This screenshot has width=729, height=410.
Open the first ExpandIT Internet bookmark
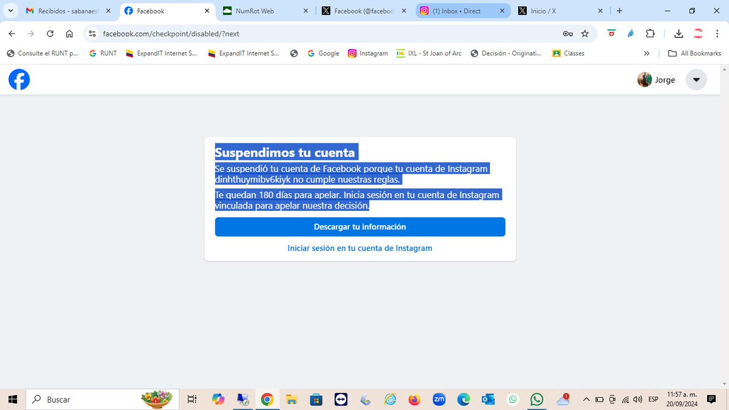point(161,53)
